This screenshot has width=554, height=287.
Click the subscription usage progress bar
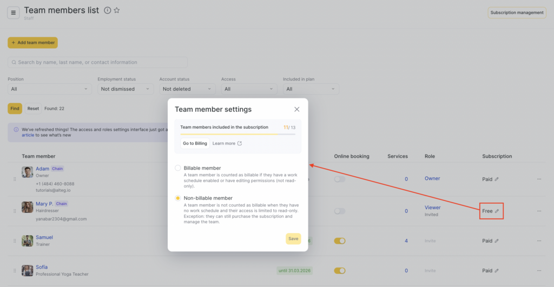coord(238,134)
